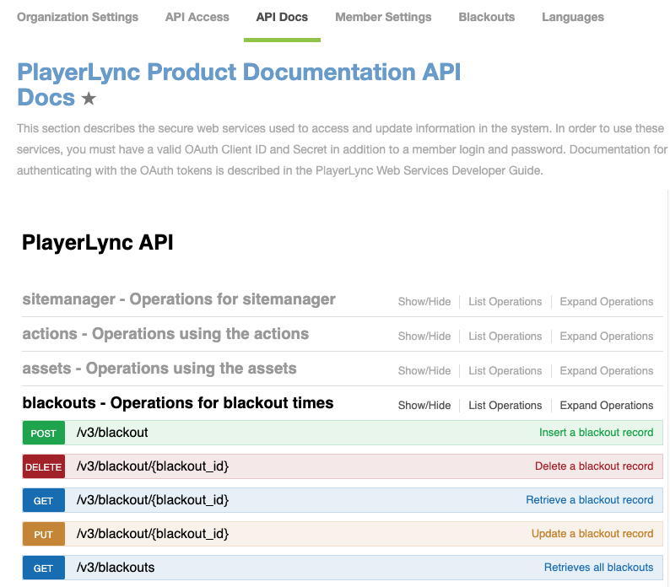Expand the actions operations section heading

[x=165, y=334]
